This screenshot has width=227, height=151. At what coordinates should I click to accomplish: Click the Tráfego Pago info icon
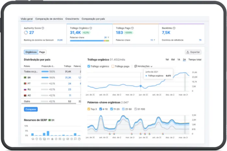click(x=132, y=28)
